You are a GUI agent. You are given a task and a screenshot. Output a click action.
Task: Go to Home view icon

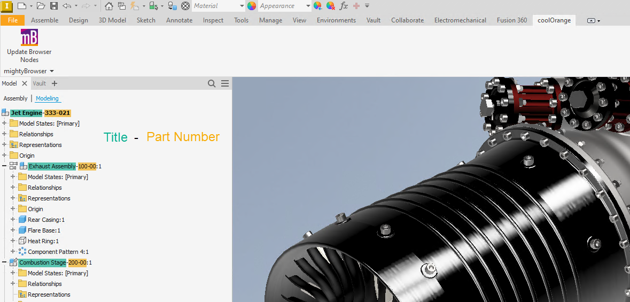click(x=108, y=6)
